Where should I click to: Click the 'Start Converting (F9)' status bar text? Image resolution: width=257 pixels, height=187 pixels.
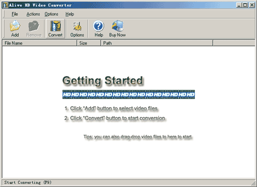point(28,183)
